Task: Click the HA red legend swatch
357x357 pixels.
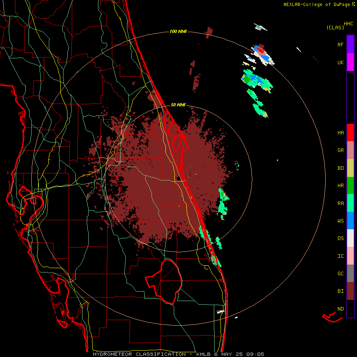Action: point(350,132)
